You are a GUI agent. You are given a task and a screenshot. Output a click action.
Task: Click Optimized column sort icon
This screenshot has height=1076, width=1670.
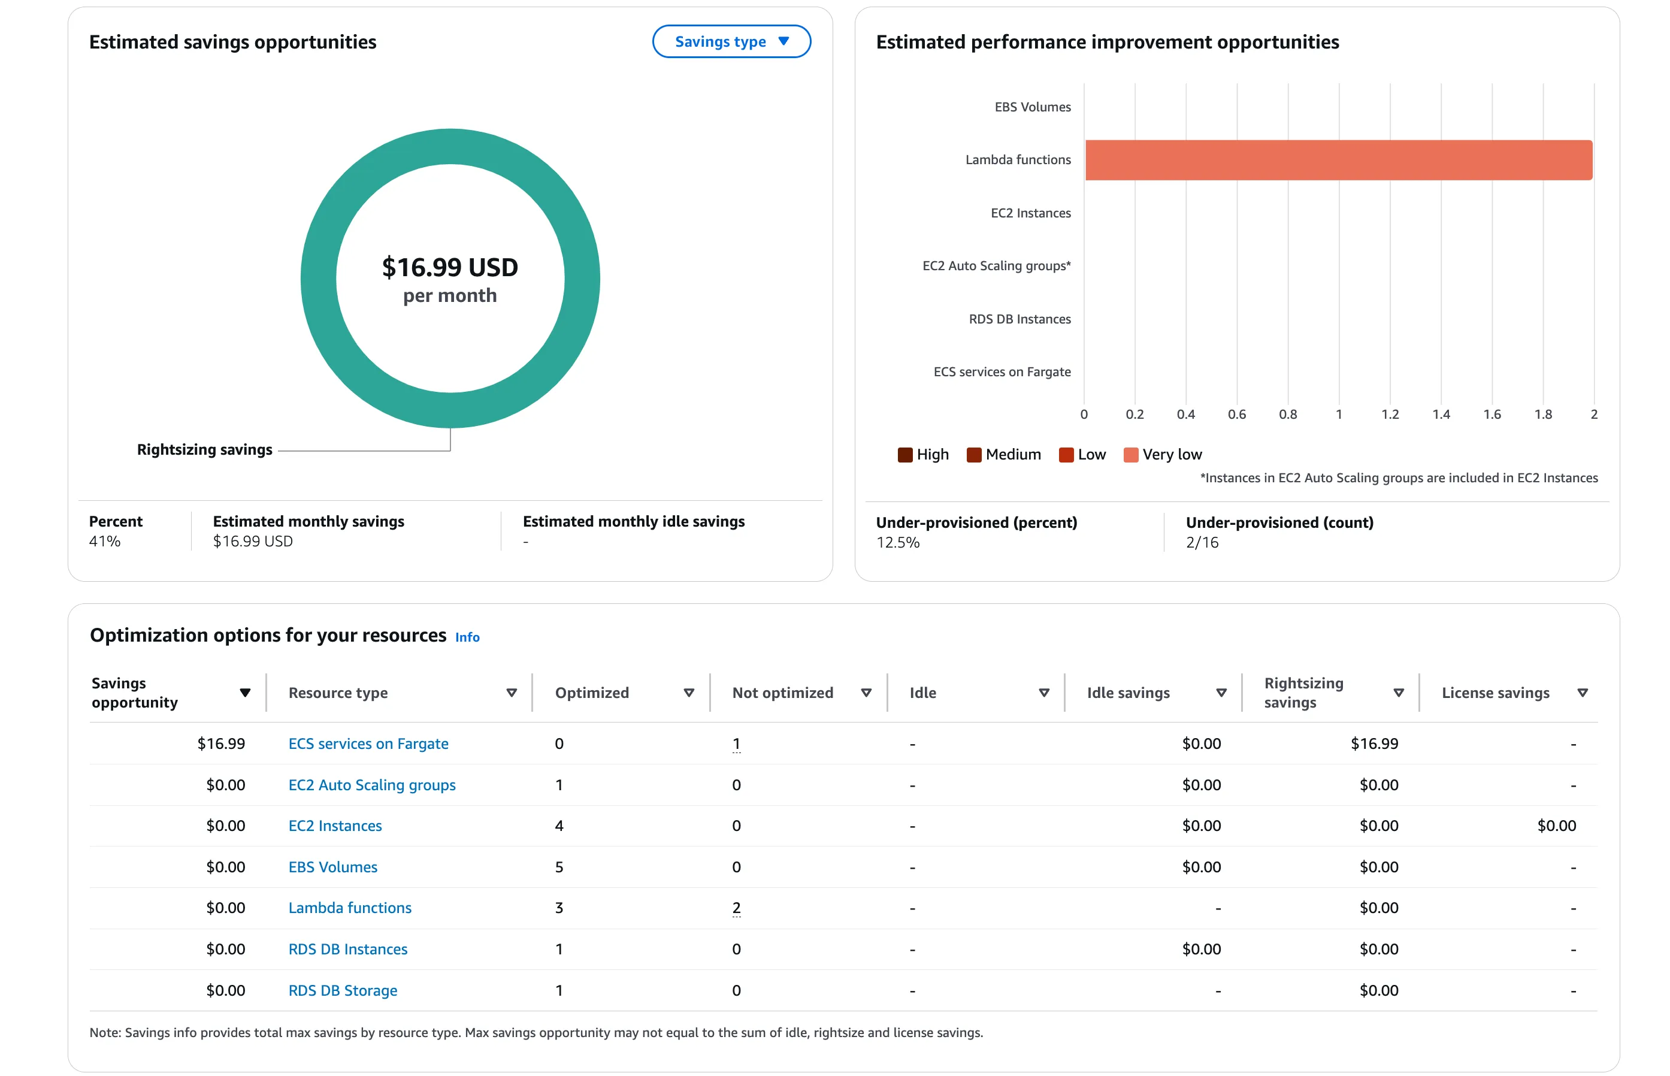click(x=689, y=693)
